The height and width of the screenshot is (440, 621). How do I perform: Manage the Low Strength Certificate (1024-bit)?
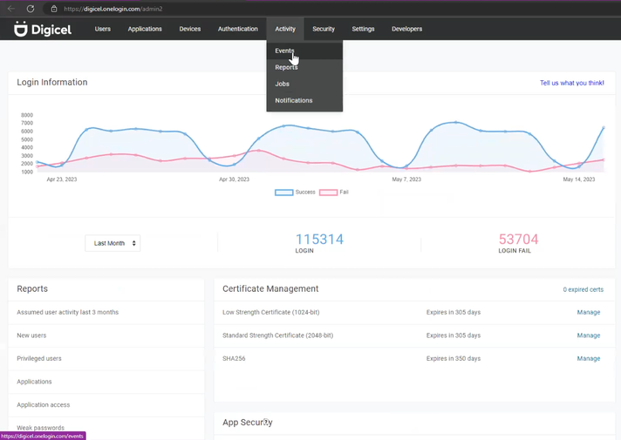pyautogui.click(x=588, y=312)
